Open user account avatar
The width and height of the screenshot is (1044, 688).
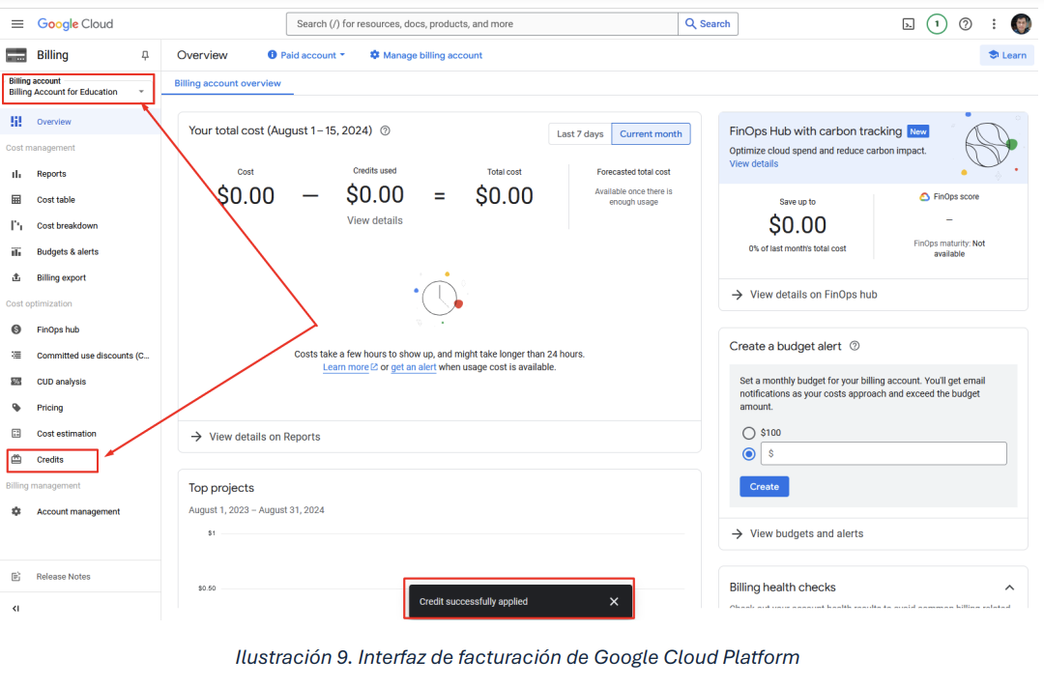1021,24
